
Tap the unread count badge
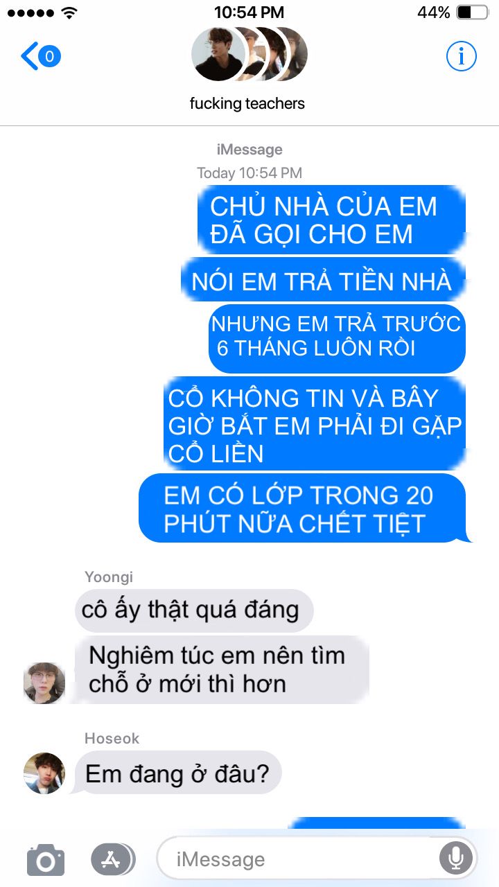pyautogui.click(x=49, y=56)
